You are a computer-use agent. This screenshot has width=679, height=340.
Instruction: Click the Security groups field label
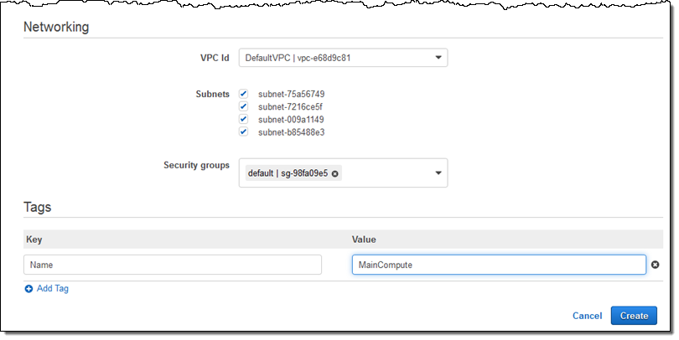coord(196,165)
